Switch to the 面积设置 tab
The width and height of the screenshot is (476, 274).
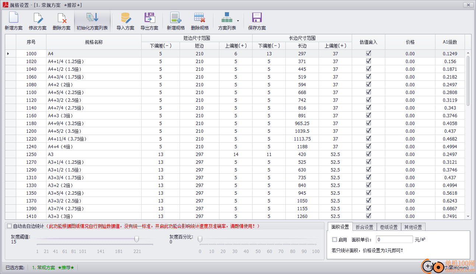[340, 227]
